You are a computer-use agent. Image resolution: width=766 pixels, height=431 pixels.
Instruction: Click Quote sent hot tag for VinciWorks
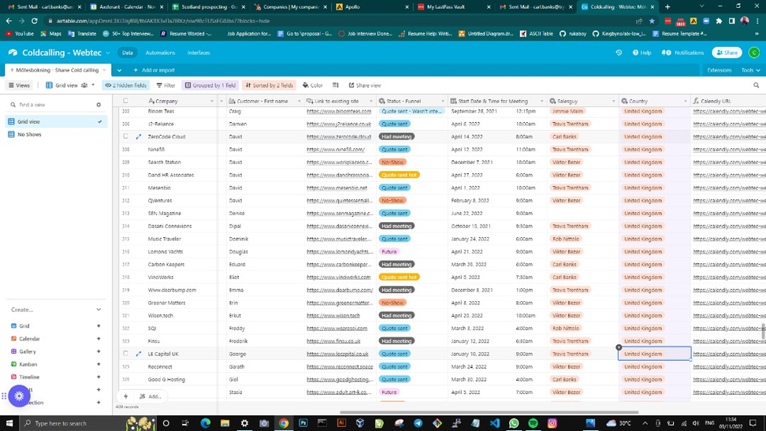pos(399,277)
